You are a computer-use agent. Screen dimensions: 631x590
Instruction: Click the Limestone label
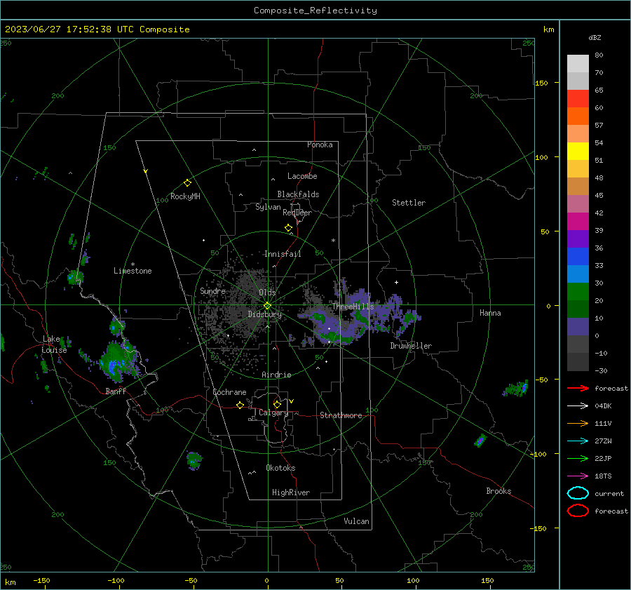point(133,271)
